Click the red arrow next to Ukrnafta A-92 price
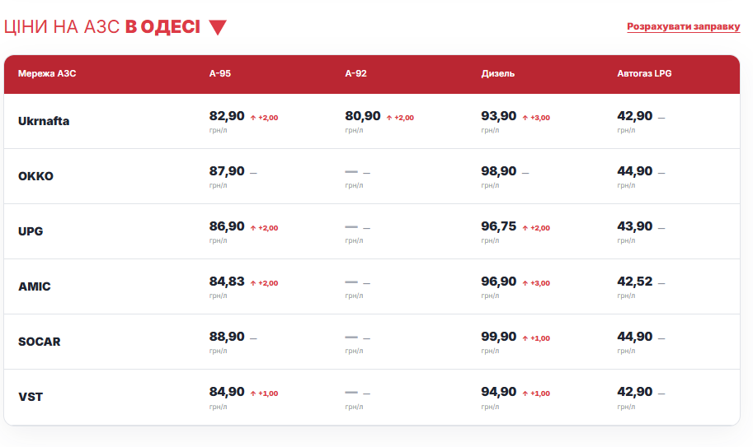The height and width of the screenshot is (447, 753). [389, 118]
